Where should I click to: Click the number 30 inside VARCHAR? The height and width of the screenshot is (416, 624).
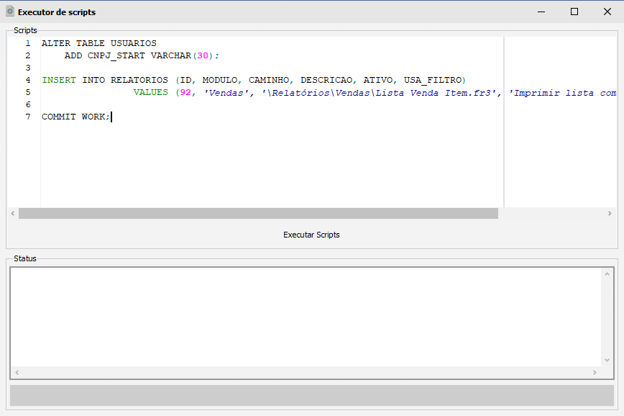202,55
